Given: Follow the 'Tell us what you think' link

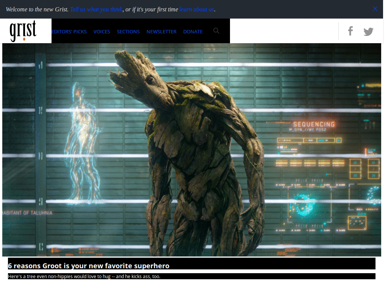Looking at the screenshot, I should [x=96, y=9].
